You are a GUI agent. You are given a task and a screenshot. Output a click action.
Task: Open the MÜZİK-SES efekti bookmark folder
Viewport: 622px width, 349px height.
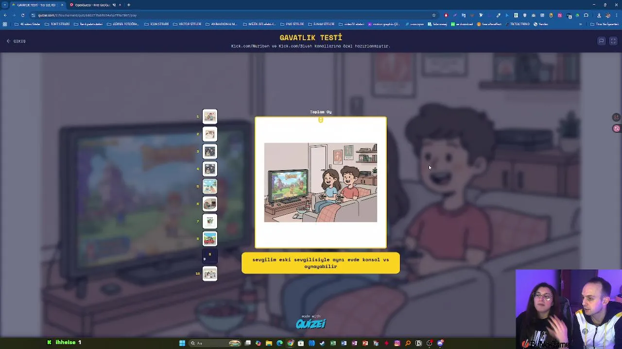pyautogui.click(x=259, y=24)
